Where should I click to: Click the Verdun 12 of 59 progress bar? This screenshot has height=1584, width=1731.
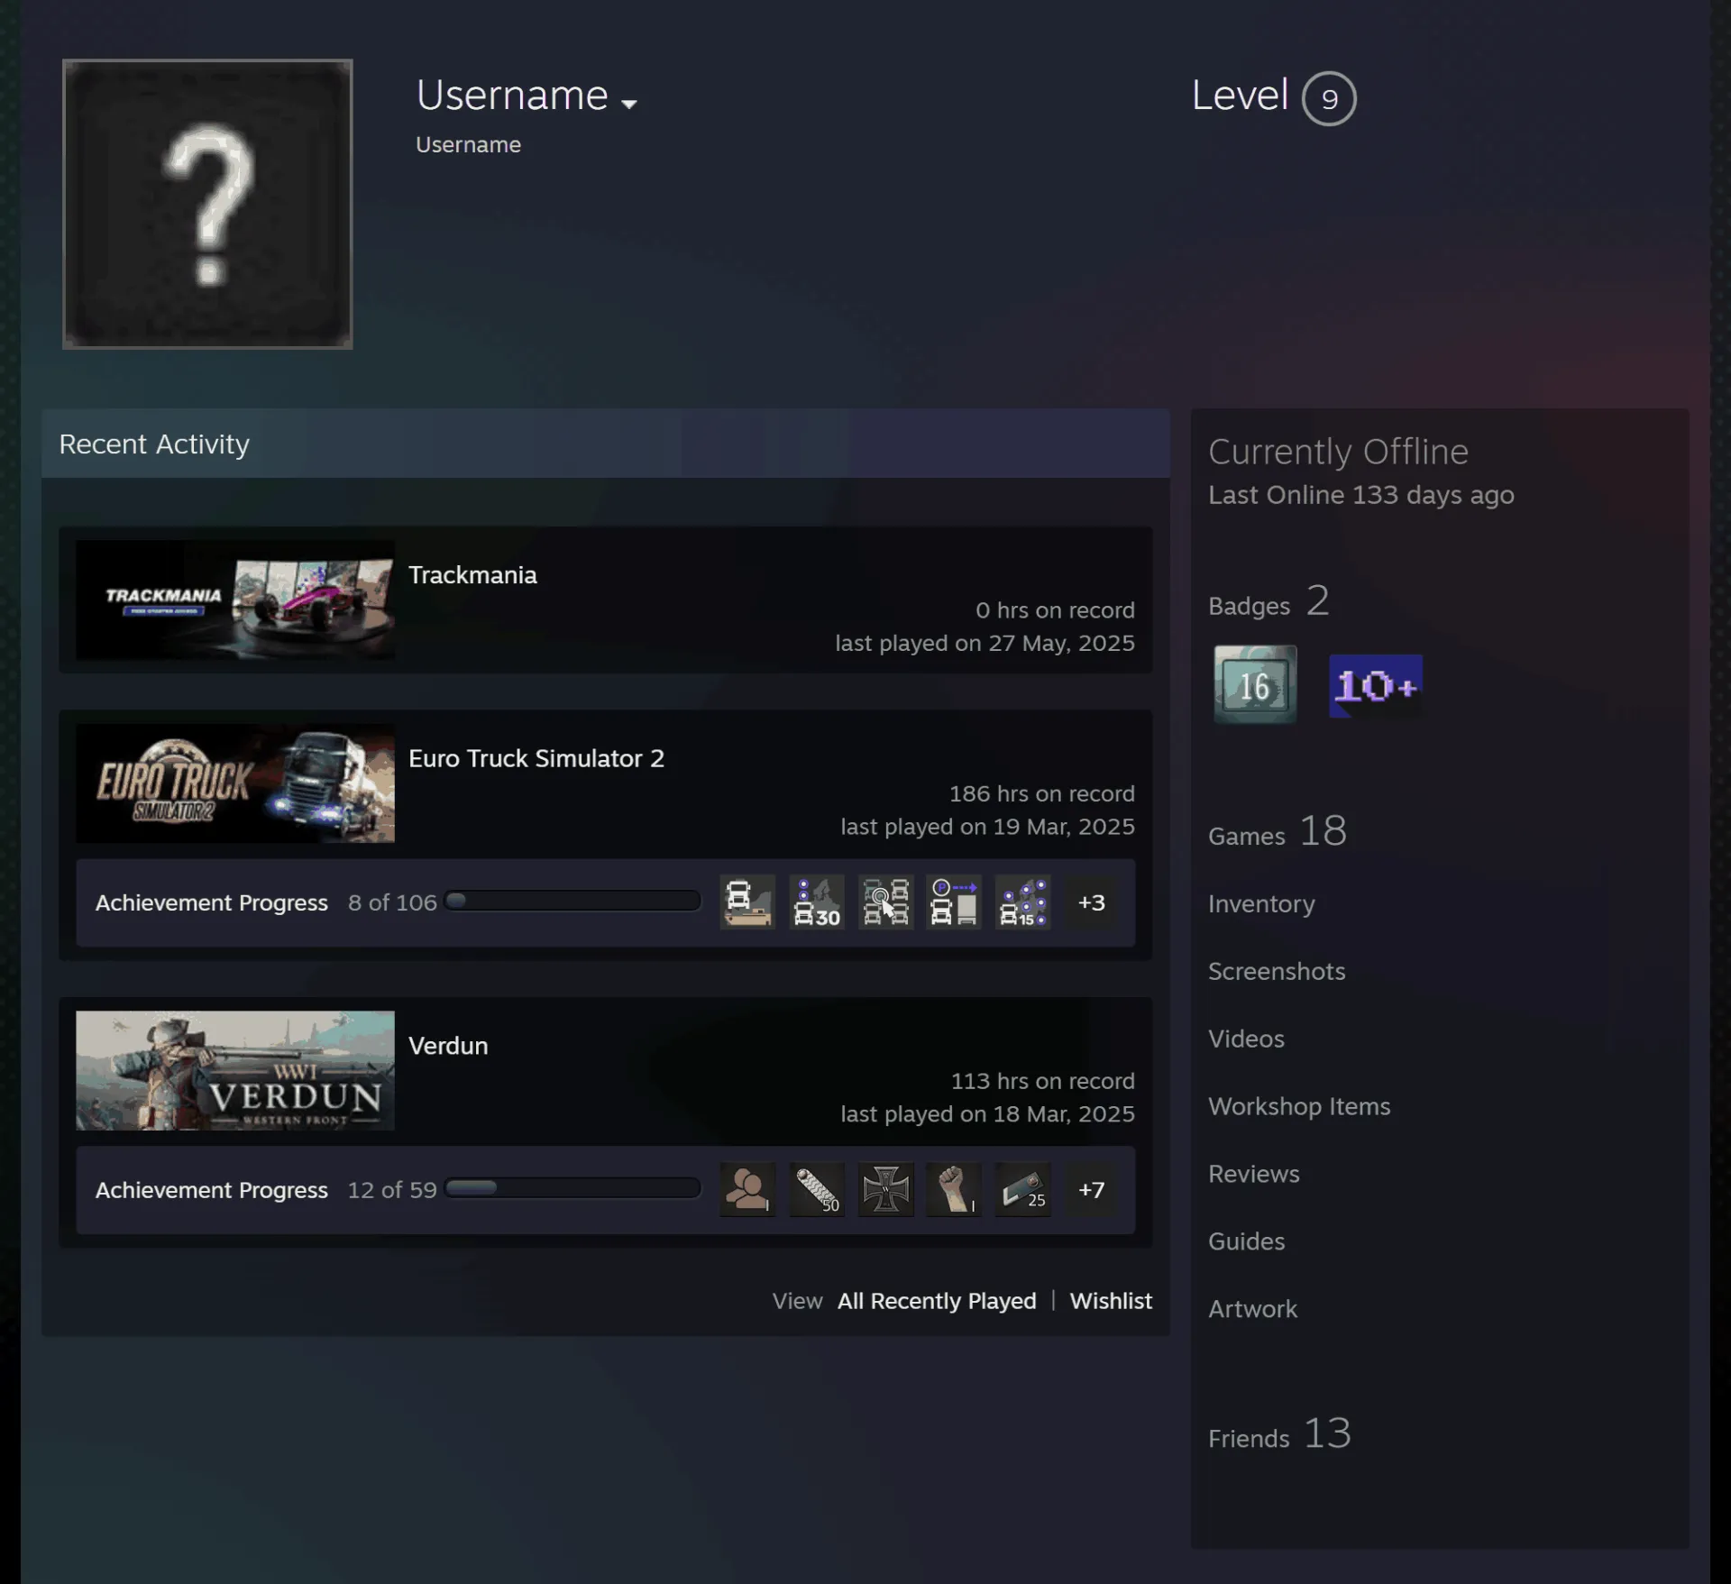coord(572,1188)
